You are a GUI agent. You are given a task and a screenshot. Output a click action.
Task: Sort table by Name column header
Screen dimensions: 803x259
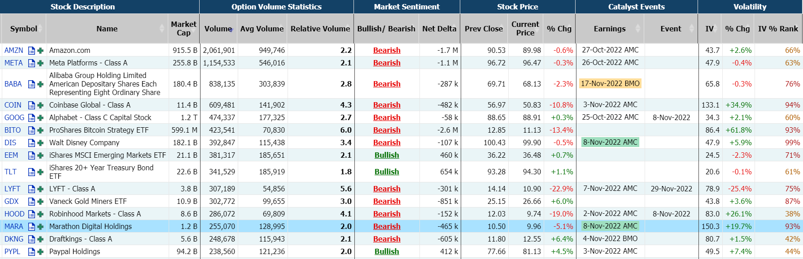107,29
